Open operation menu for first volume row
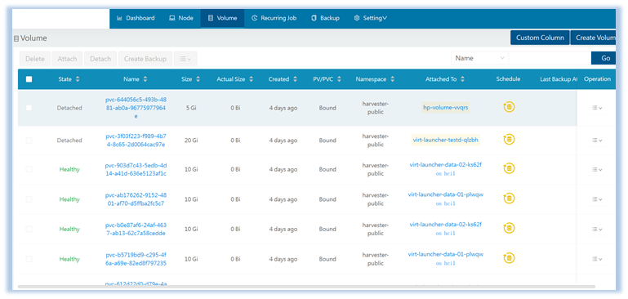628x299 pixels. (597, 108)
